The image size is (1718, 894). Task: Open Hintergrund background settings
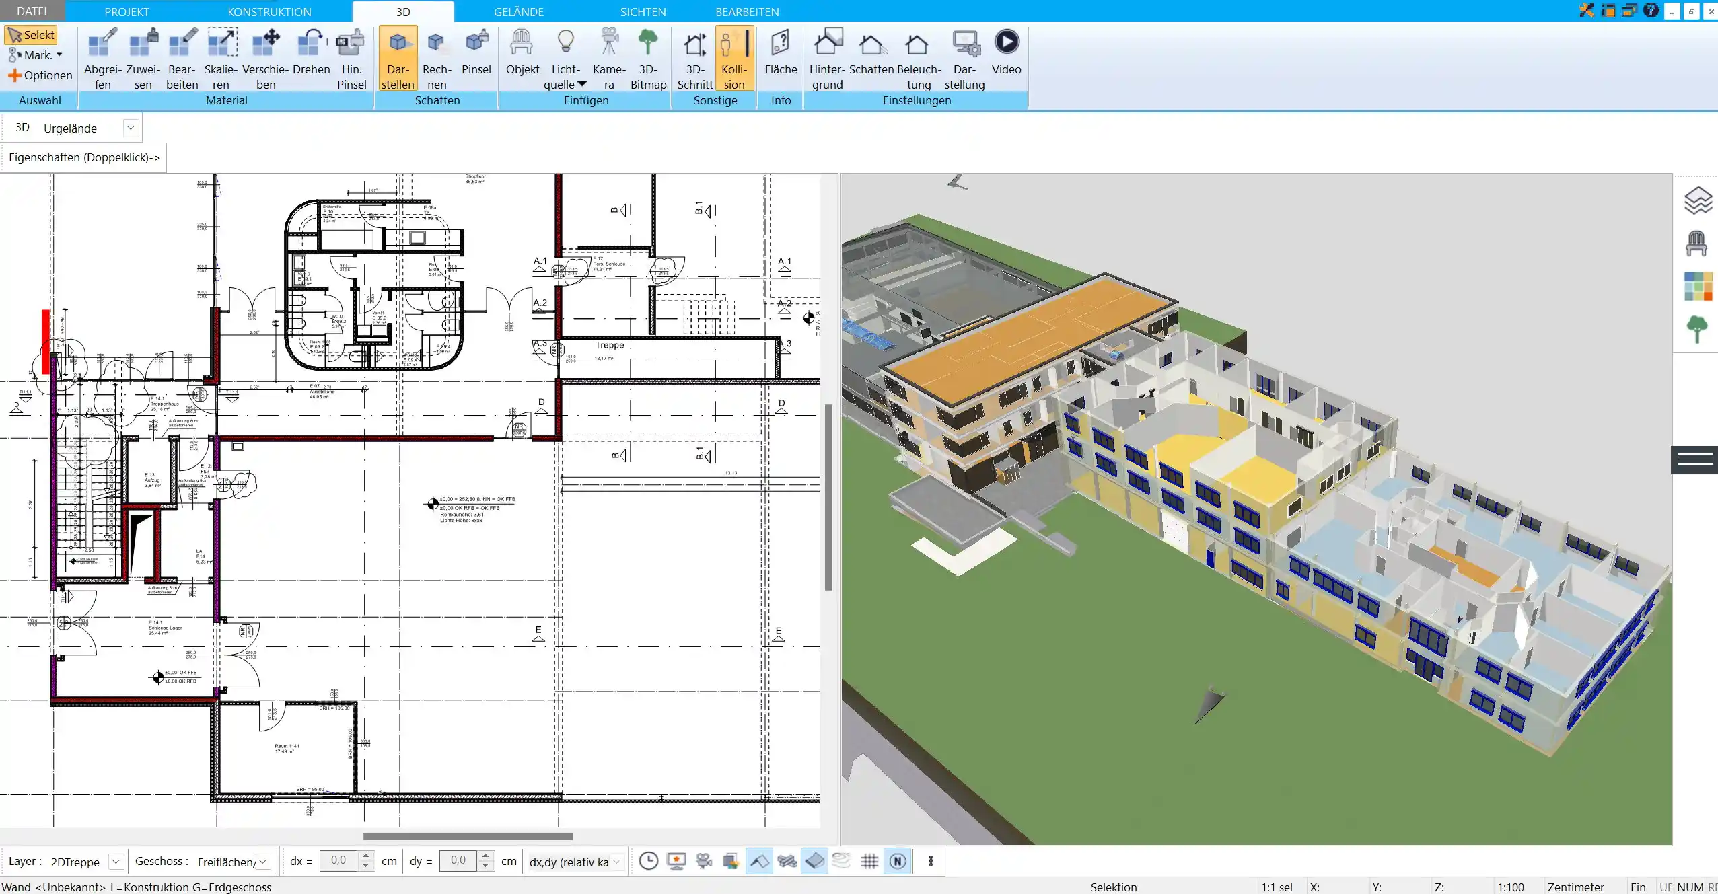point(827,59)
